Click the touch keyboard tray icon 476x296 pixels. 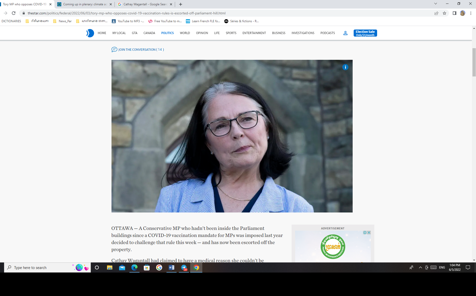[x=433, y=267]
